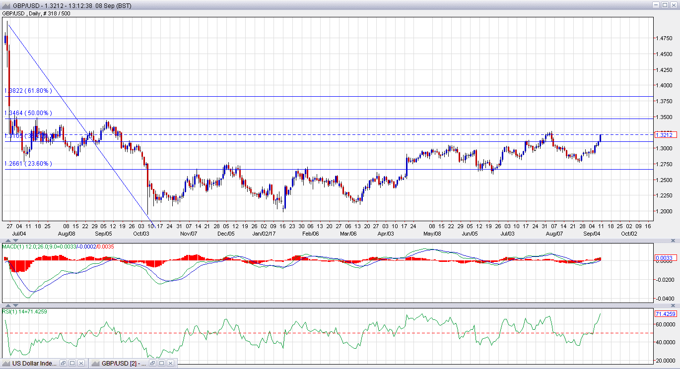Click the 1.3212 current price marker
Image resolution: width=680 pixels, height=369 pixels.
tap(664, 135)
